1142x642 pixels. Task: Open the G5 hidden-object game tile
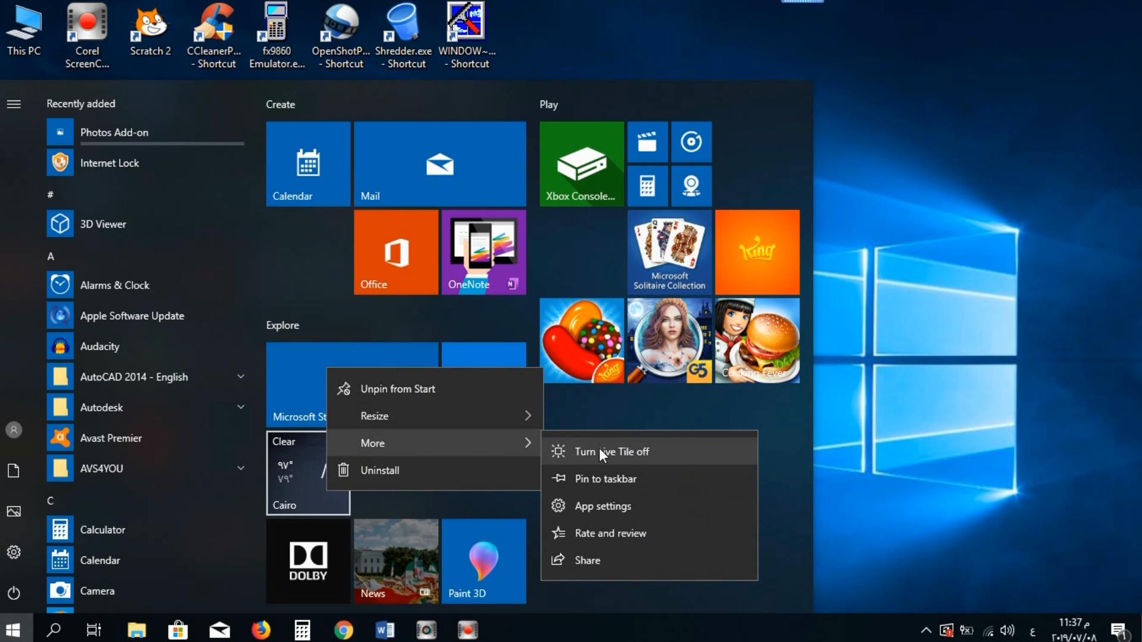tap(669, 341)
